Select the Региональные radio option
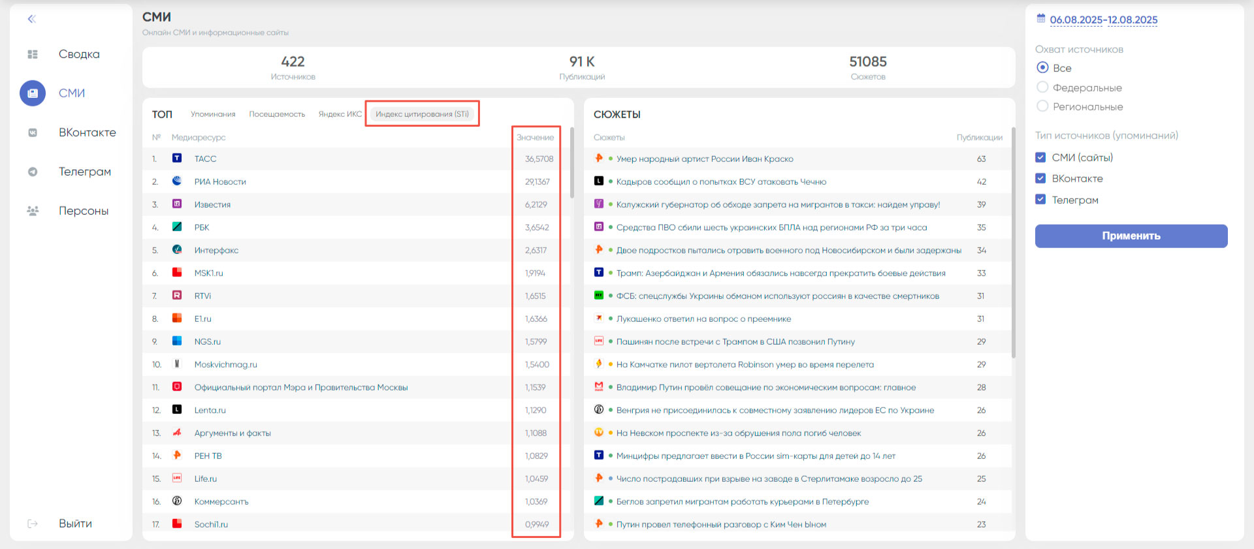The height and width of the screenshot is (549, 1254). 1042,106
